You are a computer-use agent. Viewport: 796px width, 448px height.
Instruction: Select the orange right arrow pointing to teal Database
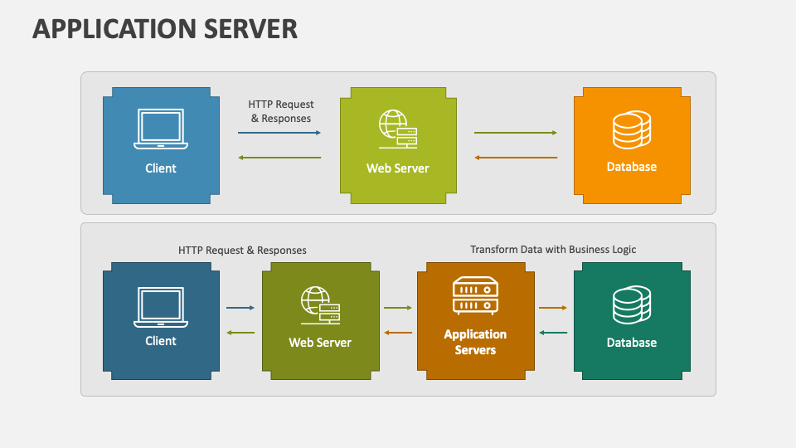tap(553, 308)
